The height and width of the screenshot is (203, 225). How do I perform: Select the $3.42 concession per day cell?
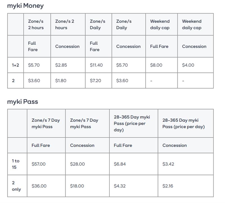[168, 164]
